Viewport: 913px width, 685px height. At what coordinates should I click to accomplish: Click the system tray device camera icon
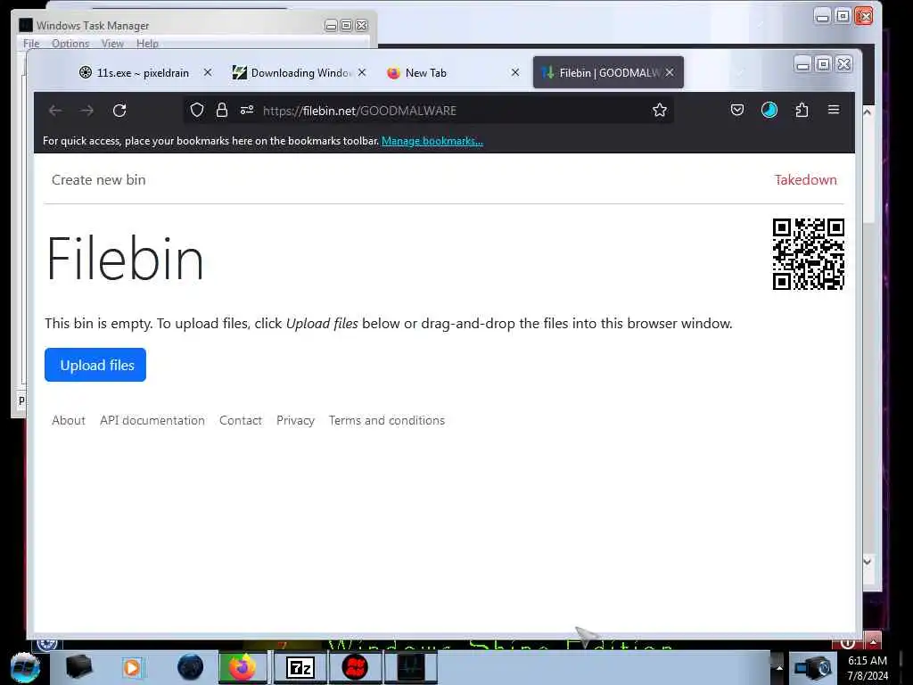coord(811,668)
